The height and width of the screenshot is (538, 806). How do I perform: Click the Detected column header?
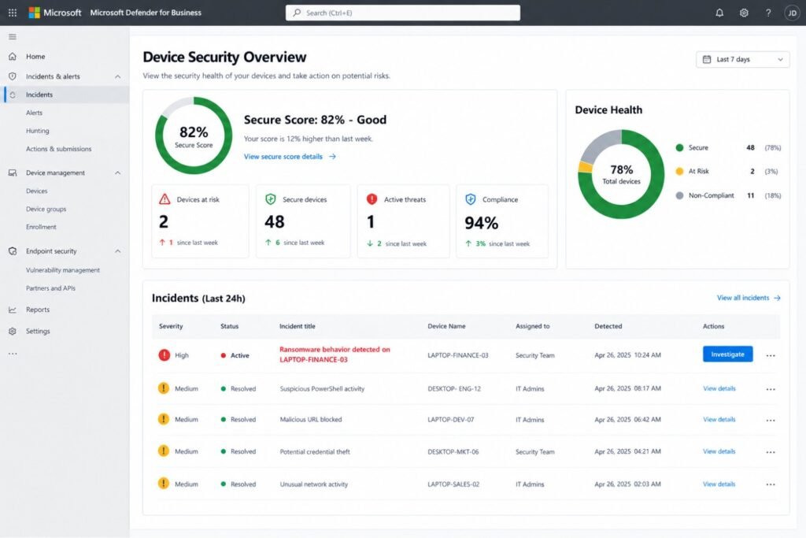pyautogui.click(x=608, y=326)
